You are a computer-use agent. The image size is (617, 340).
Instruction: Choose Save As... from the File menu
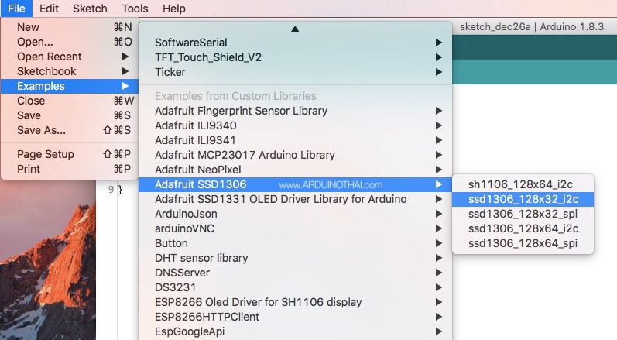(70, 130)
